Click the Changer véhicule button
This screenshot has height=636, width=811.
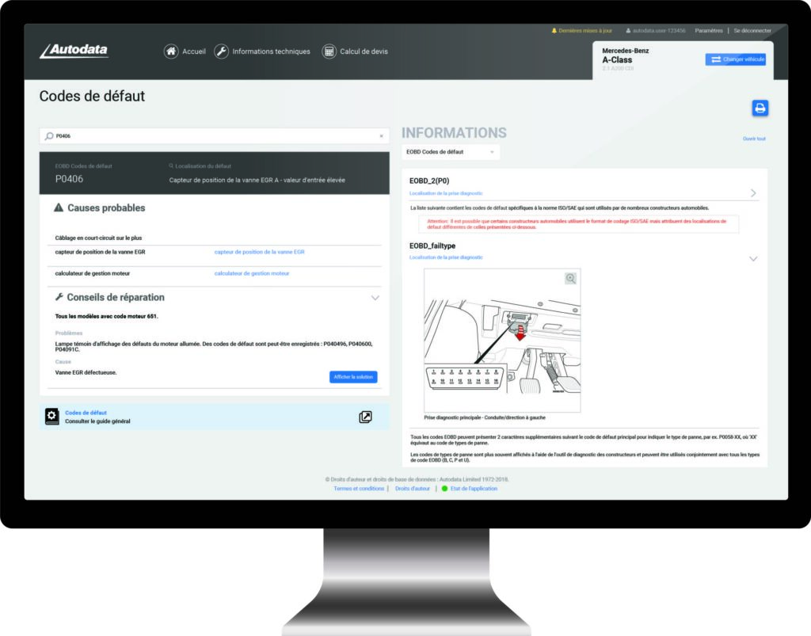coord(736,59)
